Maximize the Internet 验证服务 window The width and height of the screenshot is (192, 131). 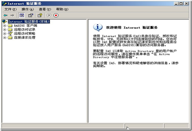181,4
